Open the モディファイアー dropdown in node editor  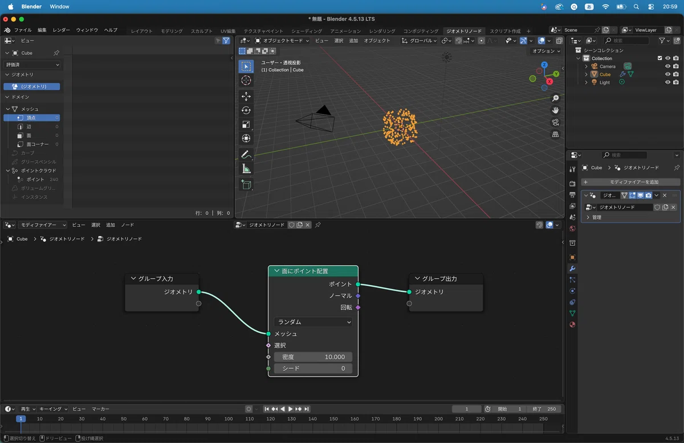(43, 225)
